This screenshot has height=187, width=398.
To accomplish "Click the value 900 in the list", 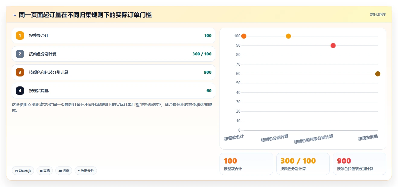I will tap(208, 72).
